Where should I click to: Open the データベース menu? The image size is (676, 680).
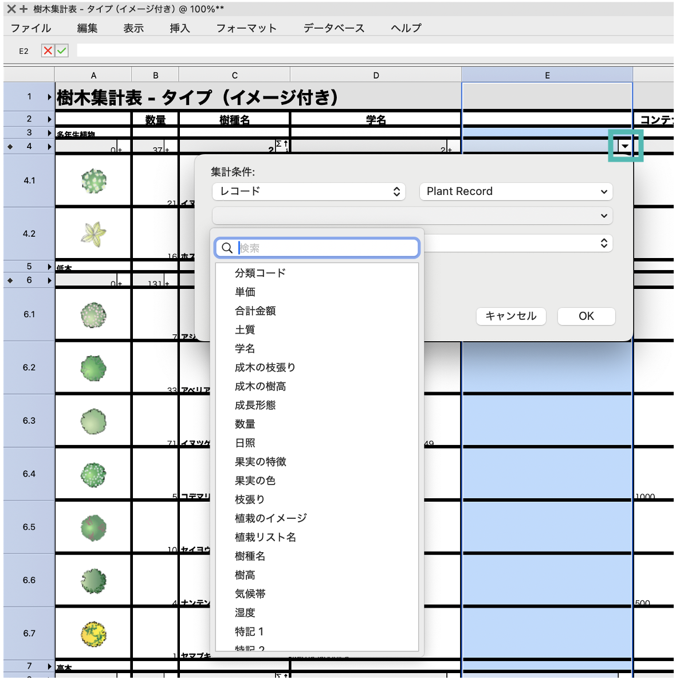point(333,28)
